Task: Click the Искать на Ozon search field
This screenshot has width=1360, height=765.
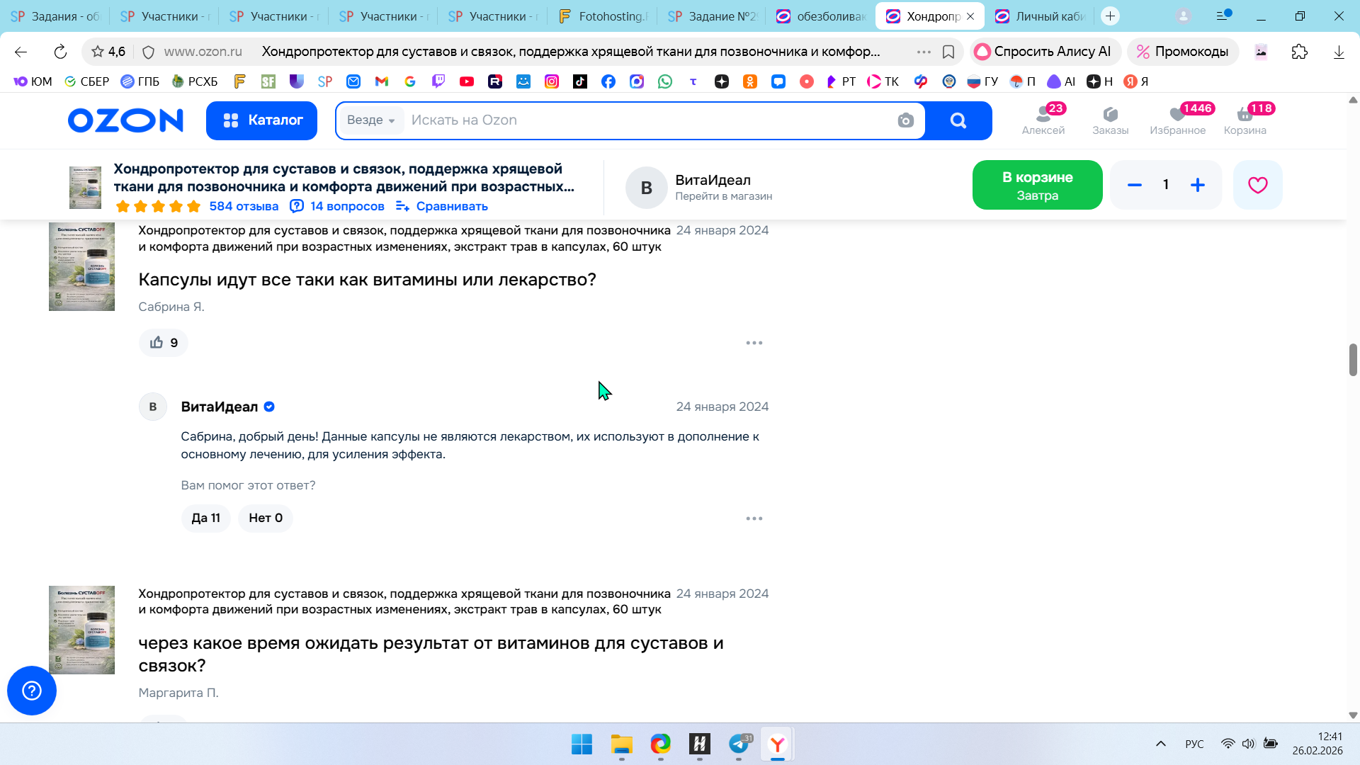Action: tap(637, 120)
